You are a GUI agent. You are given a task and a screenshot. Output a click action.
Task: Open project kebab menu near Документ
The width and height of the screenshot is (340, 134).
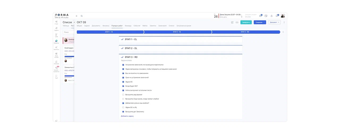(x=284, y=22)
